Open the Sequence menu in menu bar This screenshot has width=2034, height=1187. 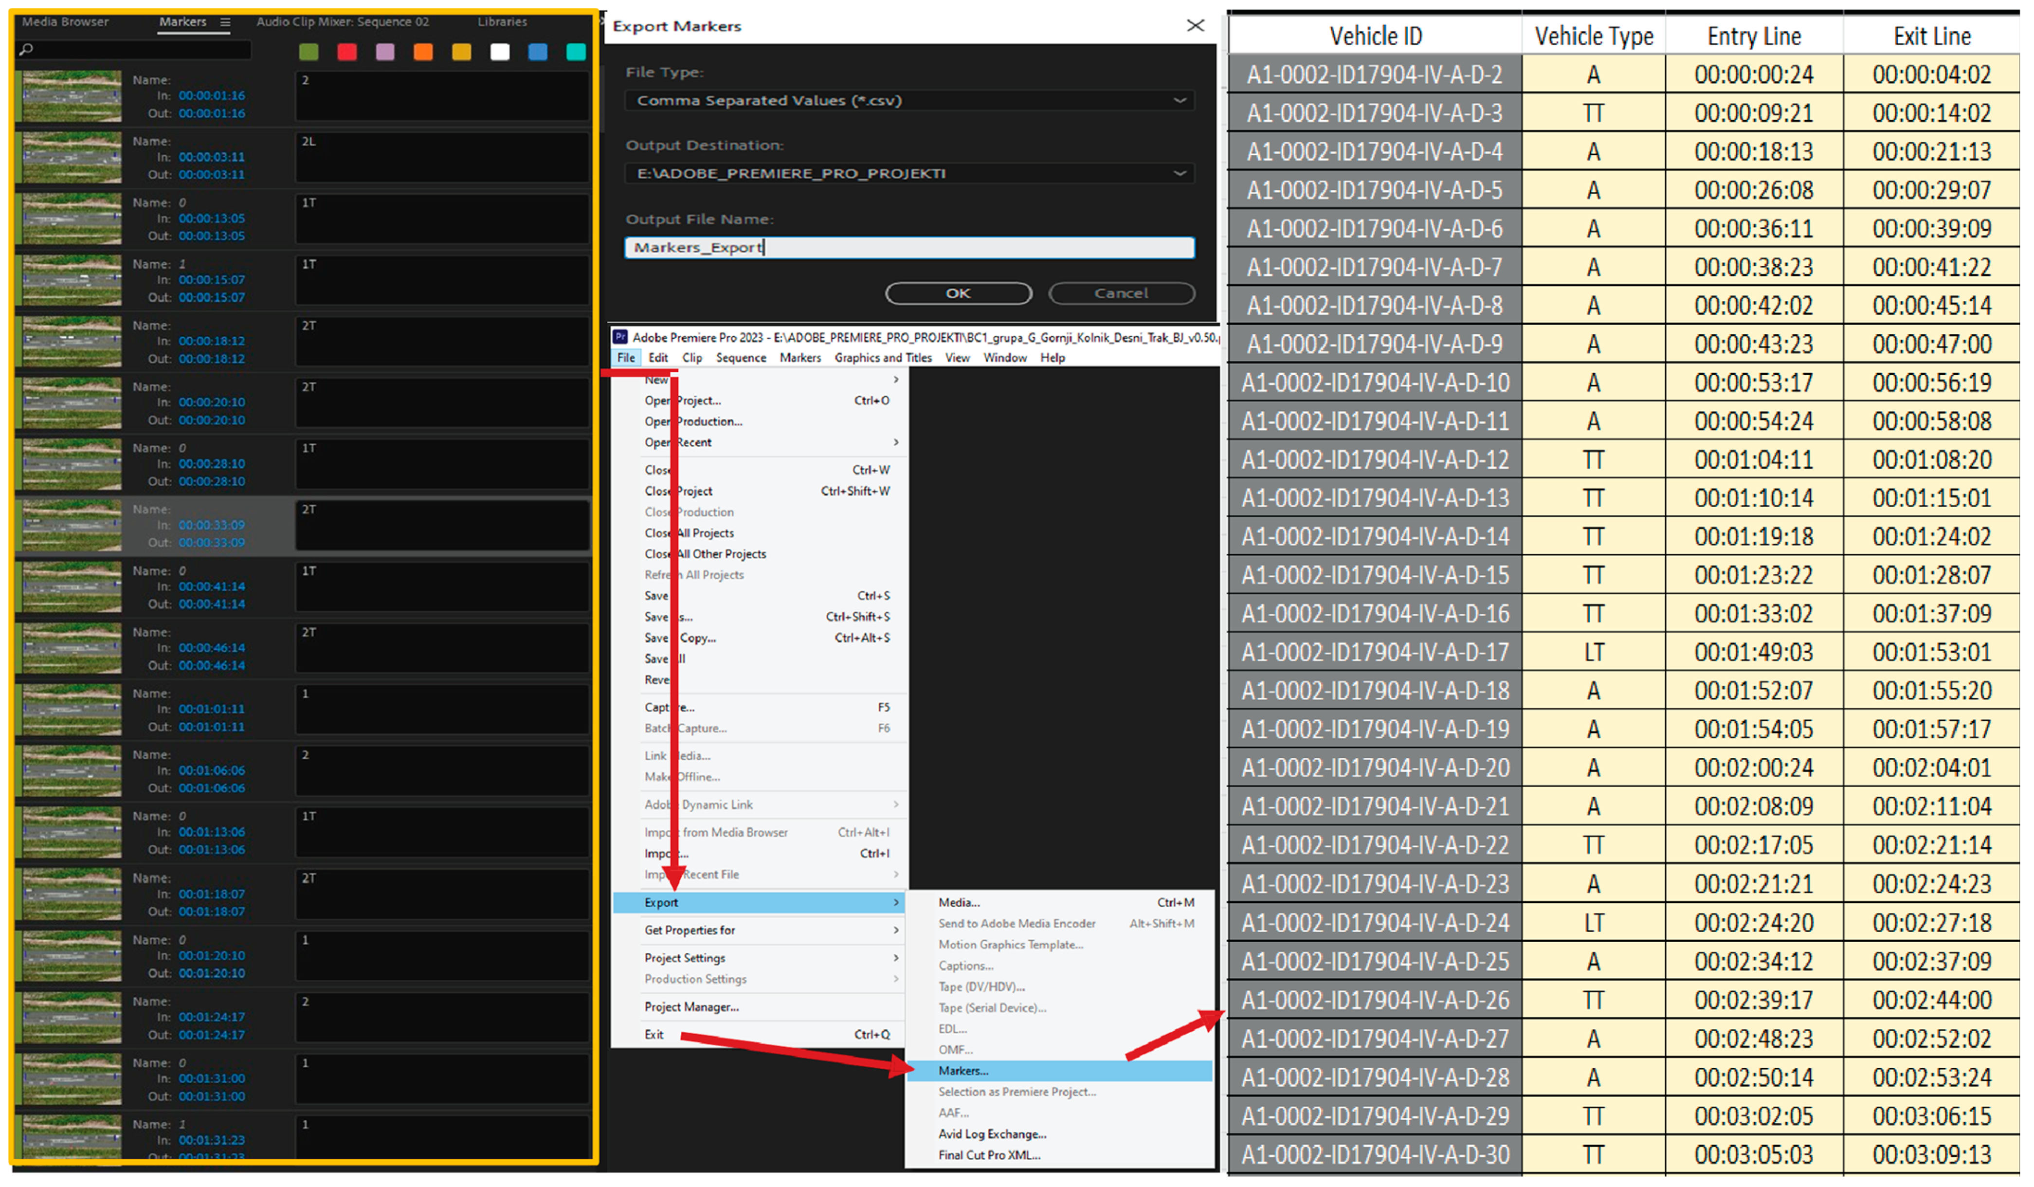(x=740, y=358)
